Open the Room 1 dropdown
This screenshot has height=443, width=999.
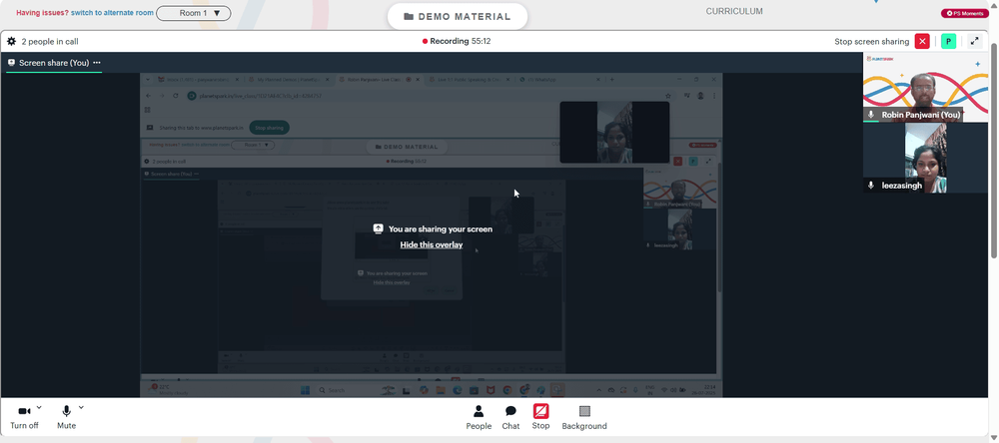[x=194, y=13]
